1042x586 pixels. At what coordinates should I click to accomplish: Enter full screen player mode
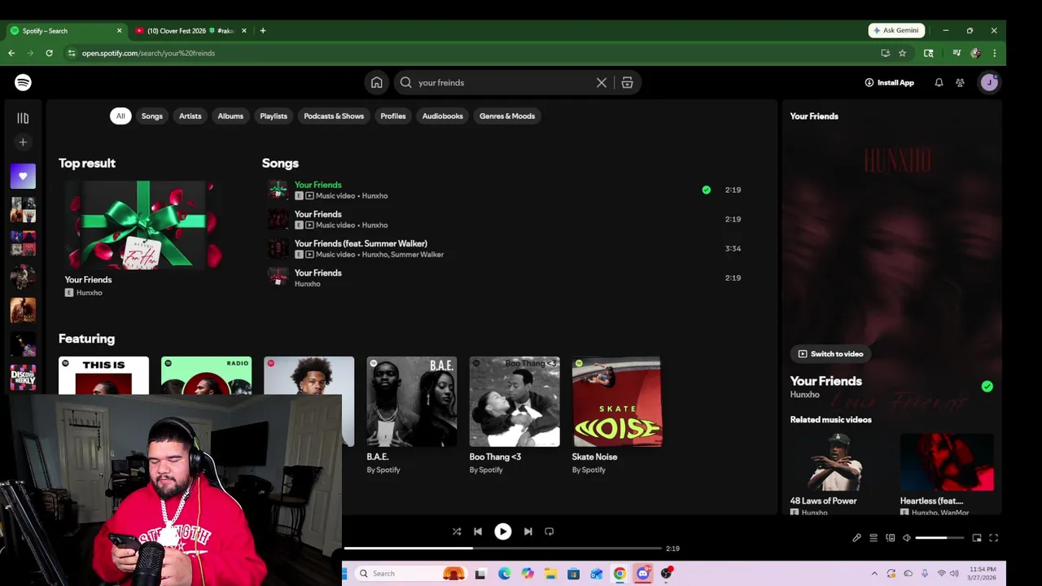[993, 538]
